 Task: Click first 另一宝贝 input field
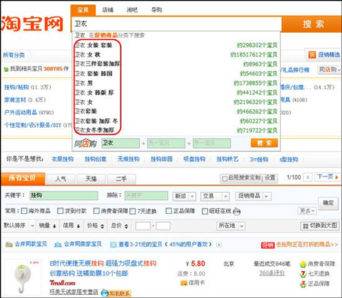(166, 143)
